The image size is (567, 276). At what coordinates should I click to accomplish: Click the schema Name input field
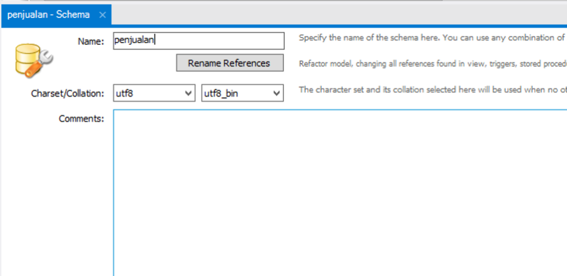(x=199, y=40)
